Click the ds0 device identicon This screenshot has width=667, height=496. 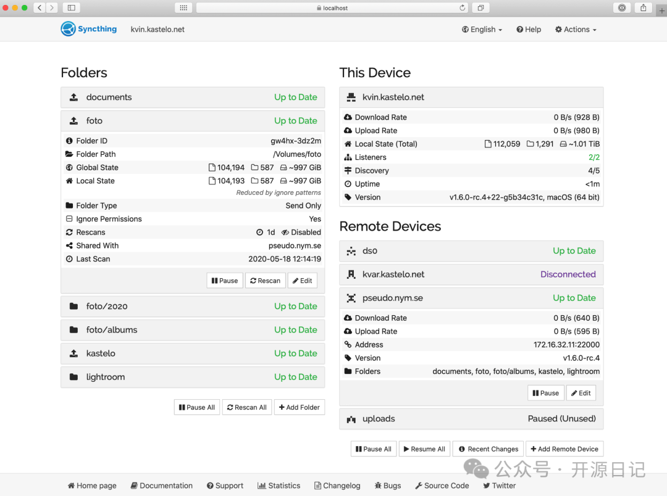pos(351,251)
